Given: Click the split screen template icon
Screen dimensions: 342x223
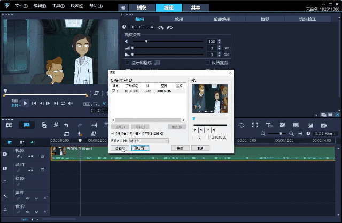Looking at the screenshot, I should pos(283,125).
